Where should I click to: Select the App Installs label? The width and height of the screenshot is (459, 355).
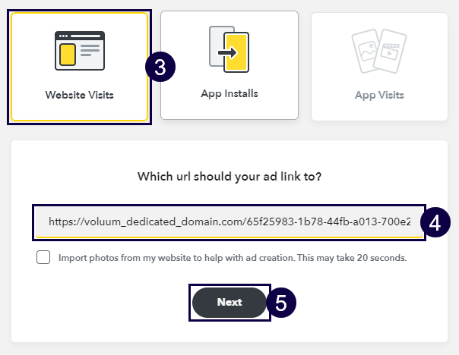pyautogui.click(x=230, y=94)
